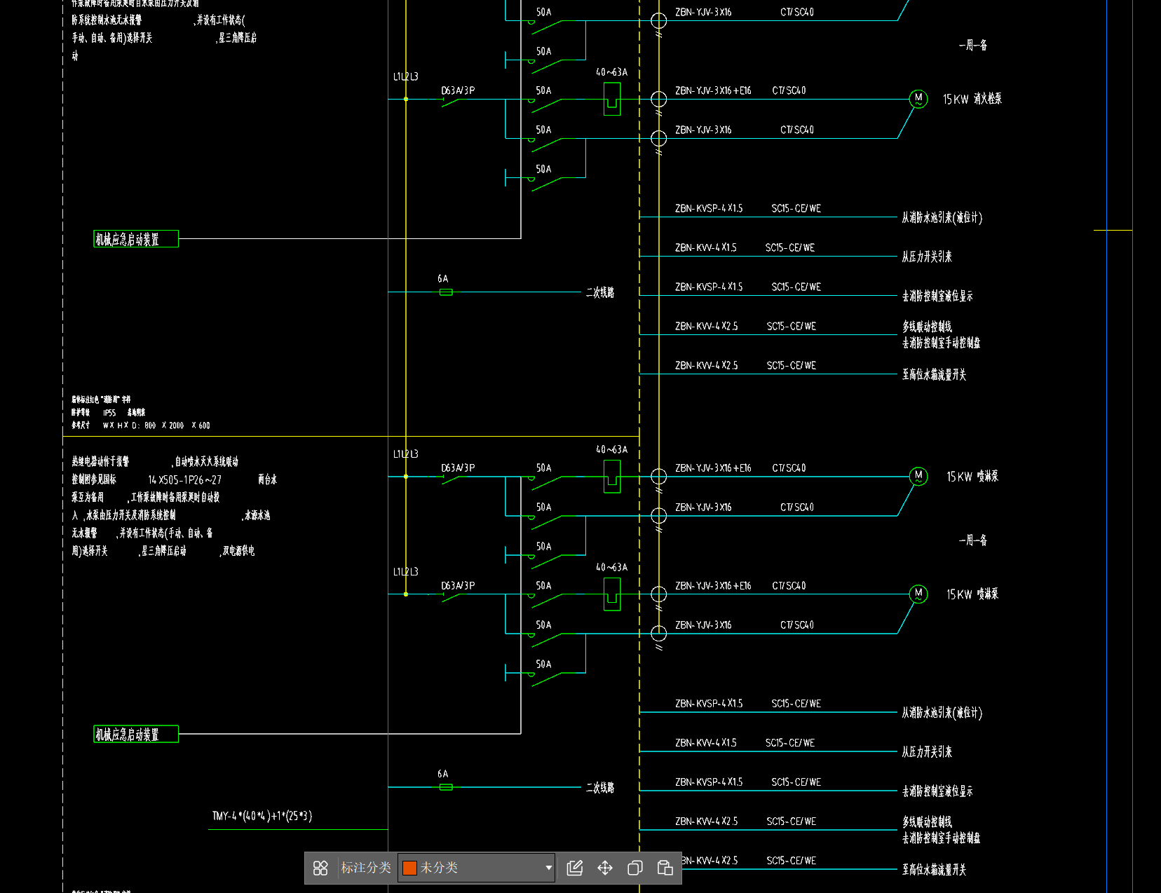Click the 控制图参见国标 note text
This screenshot has height=893, width=1161.
coord(94,480)
